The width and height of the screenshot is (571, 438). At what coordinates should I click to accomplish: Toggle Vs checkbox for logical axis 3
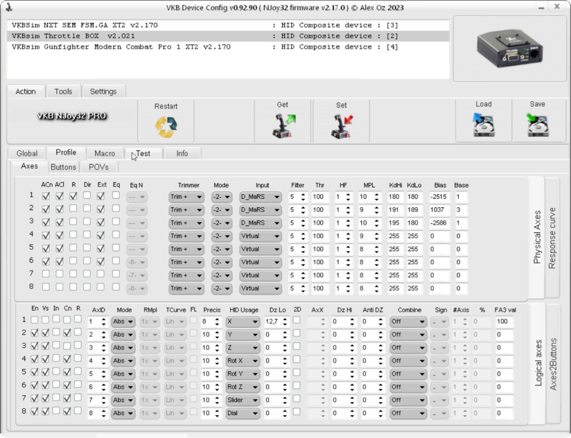(x=45, y=346)
